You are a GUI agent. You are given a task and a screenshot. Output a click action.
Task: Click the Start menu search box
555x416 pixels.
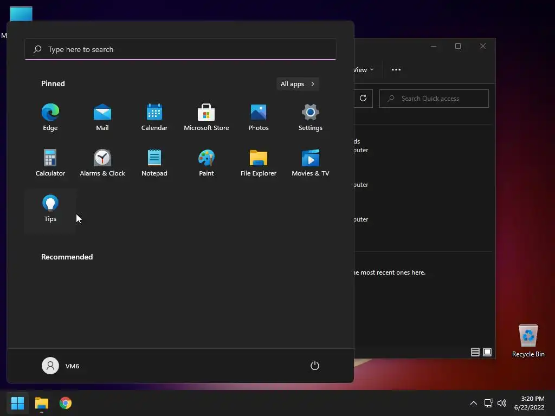[180, 49]
